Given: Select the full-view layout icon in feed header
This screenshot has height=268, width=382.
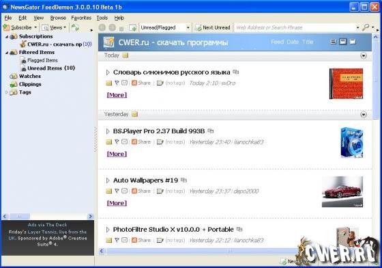Looking at the screenshot, I should pyautogui.click(x=353, y=42).
